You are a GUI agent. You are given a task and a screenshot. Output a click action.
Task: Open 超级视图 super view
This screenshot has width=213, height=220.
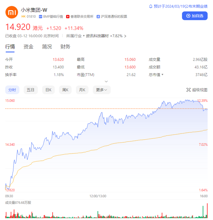point(197,90)
